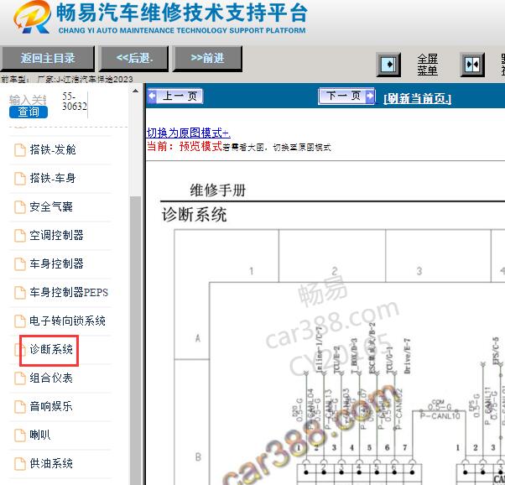Screen dimensions: 505x485
Task: Switch to original image mode via 切换为原图模式
Action: point(189,133)
